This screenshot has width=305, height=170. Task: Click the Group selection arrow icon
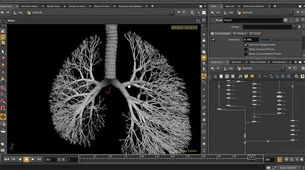click(x=299, y=27)
